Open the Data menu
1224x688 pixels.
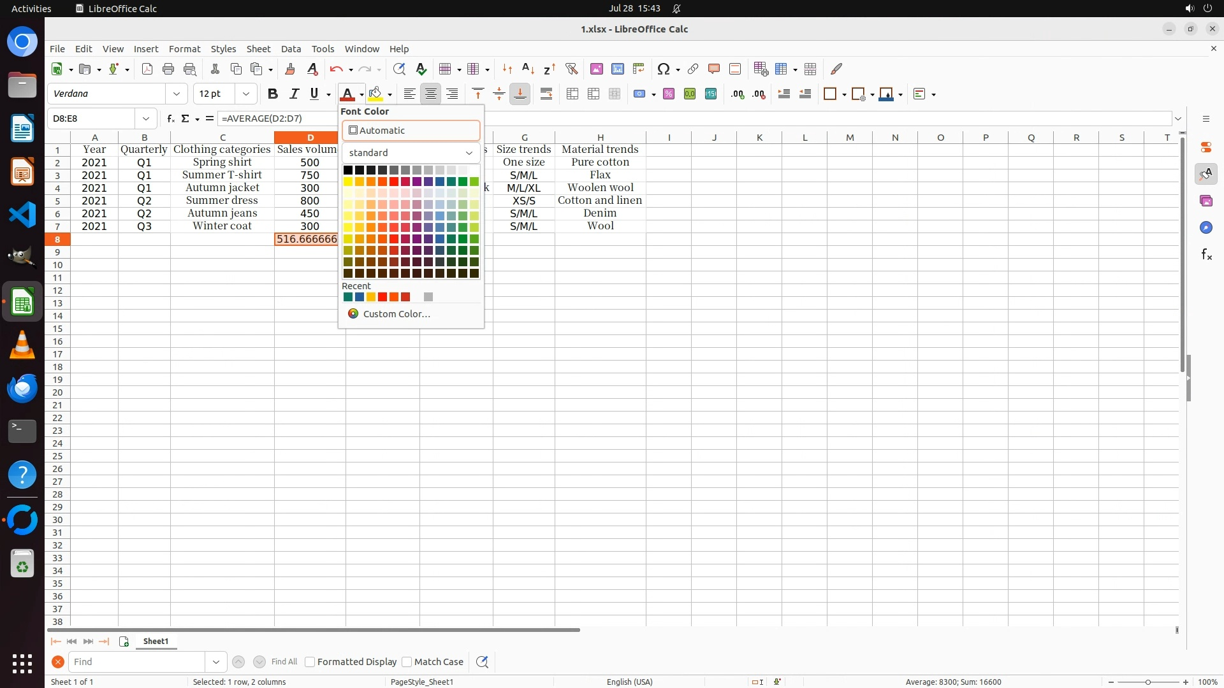tap(291, 49)
